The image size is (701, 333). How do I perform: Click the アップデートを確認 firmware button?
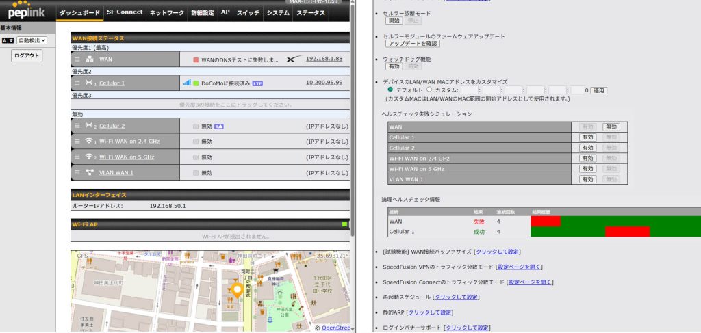coord(413,43)
